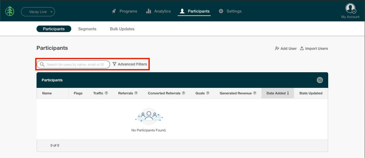Click the Goals column header
The width and height of the screenshot is (365, 158).
(200, 93)
